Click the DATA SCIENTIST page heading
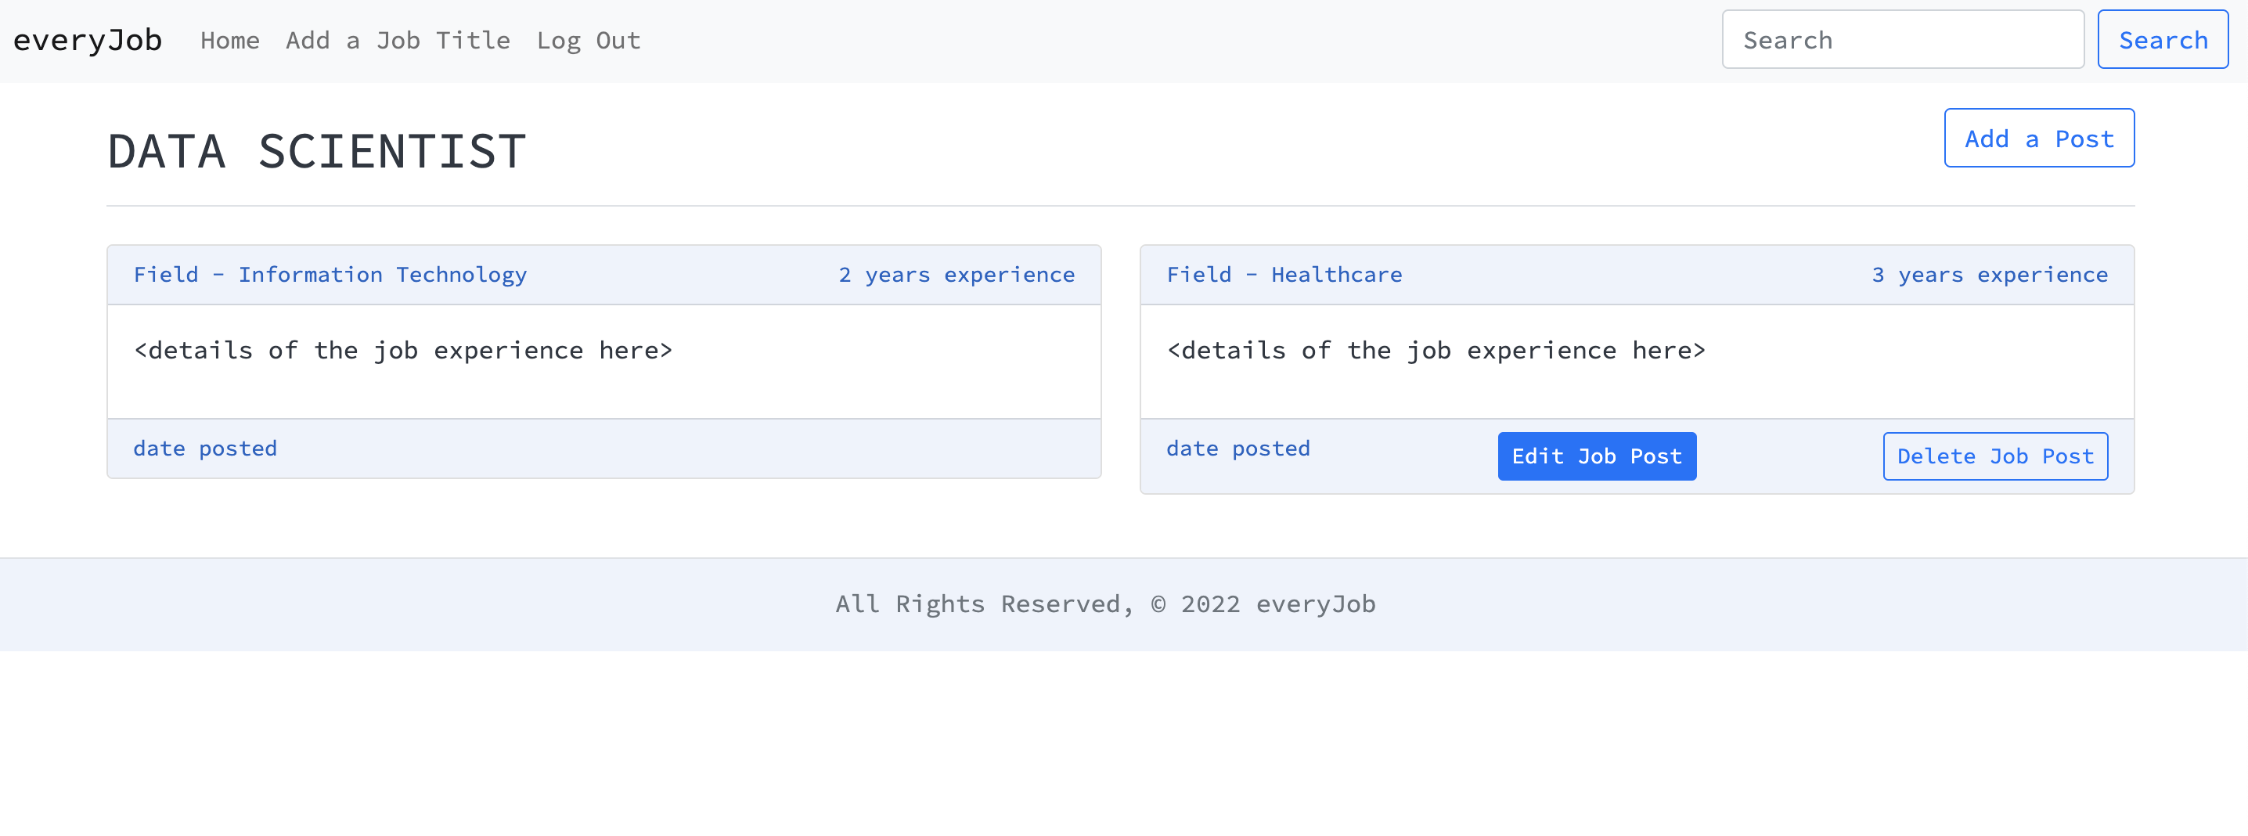Viewport: 2248px width, 836px height. [317, 151]
